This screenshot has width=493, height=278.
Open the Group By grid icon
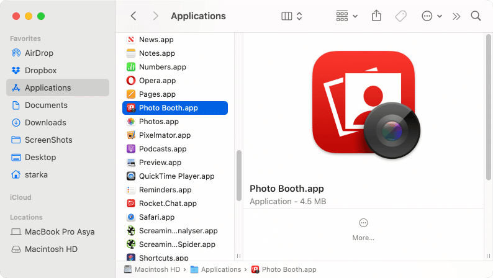[x=341, y=16]
